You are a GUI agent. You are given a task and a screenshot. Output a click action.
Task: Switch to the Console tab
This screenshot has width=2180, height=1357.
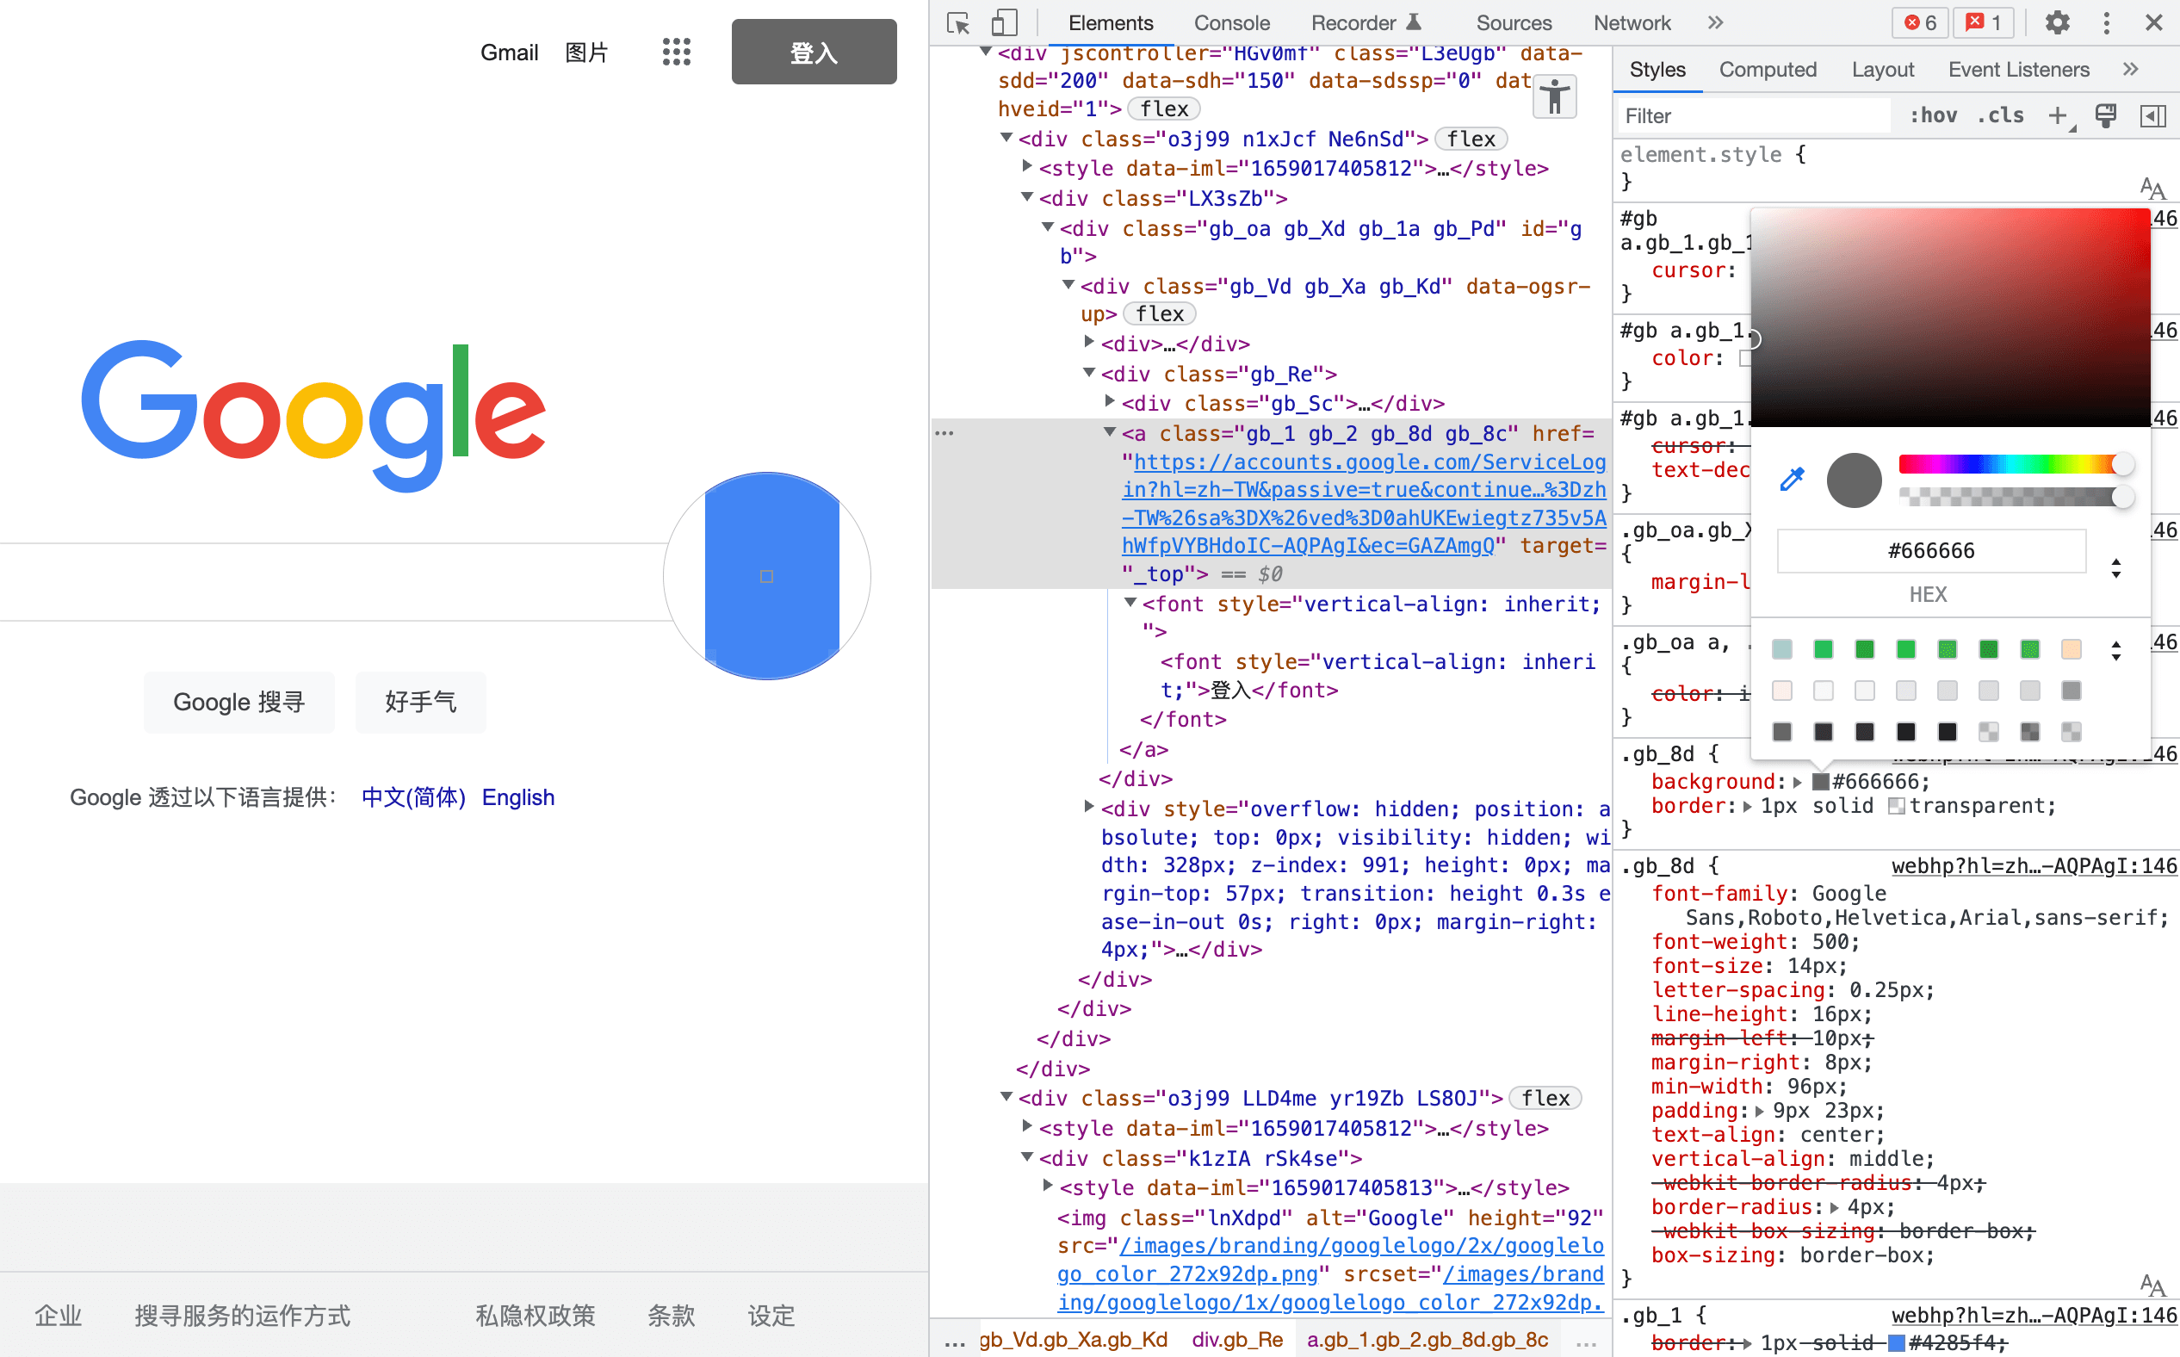tap(1231, 23)
